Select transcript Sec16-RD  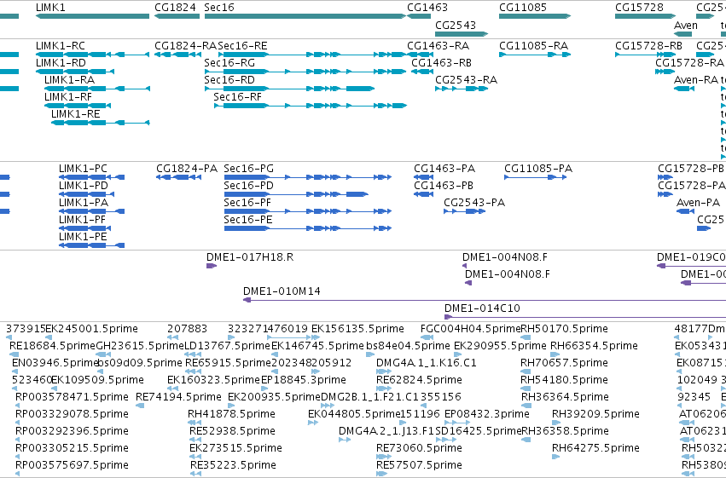point(229,80)
